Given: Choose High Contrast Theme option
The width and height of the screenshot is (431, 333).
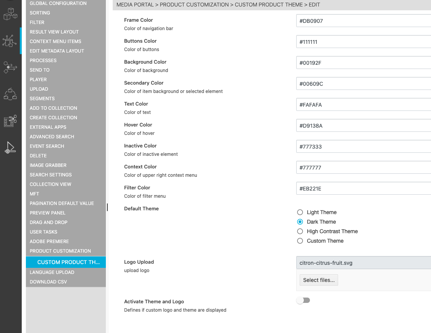Looking at the screenshot, I should [300, 231].
